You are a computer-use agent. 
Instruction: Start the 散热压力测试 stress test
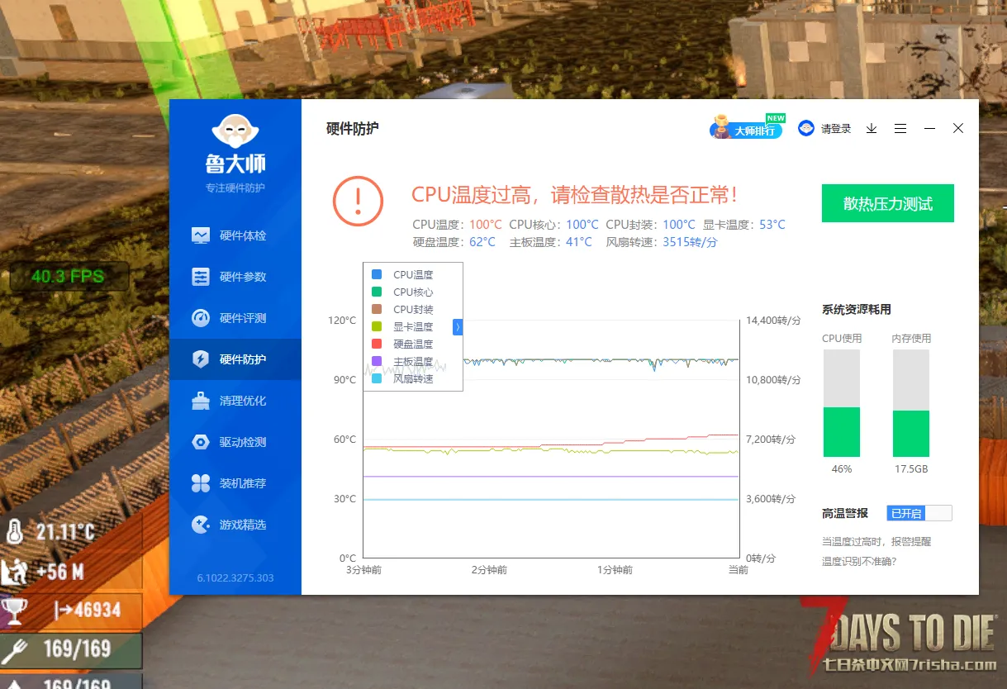(x=887, y=203)
